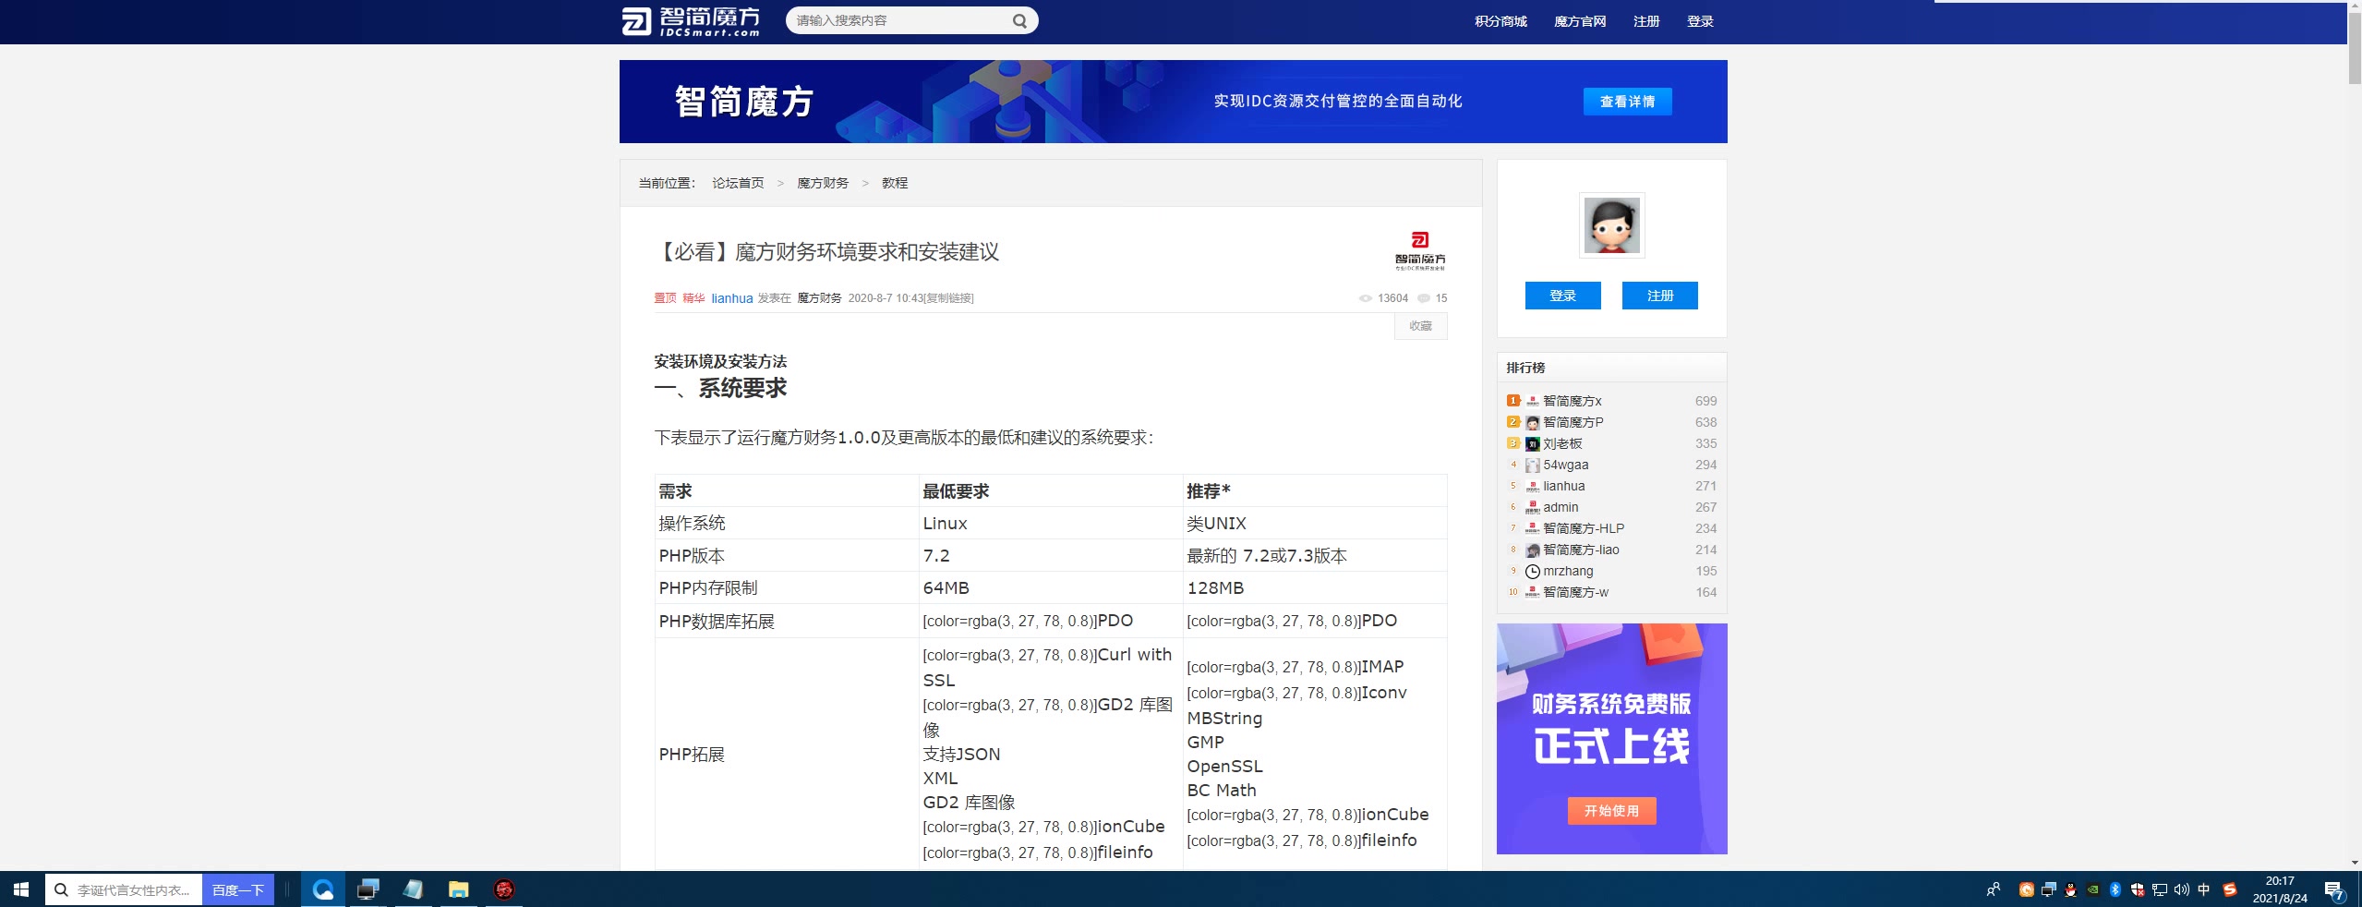Click the magnifier search icon in the header

[1019, 20]
